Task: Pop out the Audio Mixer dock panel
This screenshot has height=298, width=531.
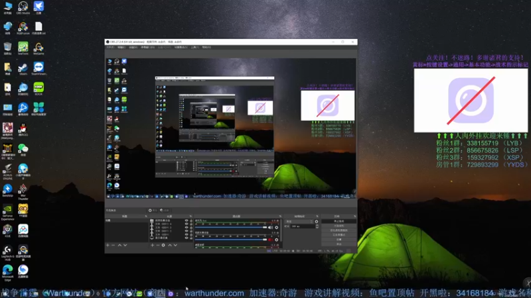Action: [280, 217]
